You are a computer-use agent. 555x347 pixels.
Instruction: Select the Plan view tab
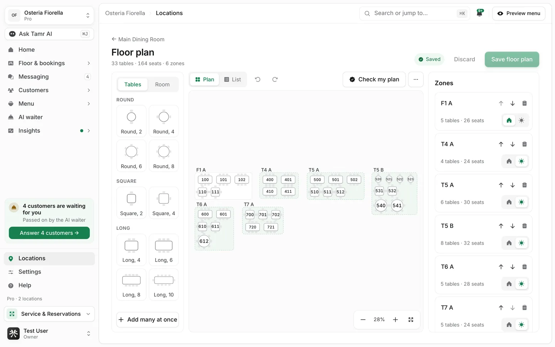[x=205, y=79]
